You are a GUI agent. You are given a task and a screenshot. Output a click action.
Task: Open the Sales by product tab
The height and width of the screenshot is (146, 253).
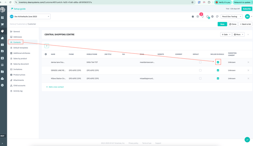click(19, 59)
